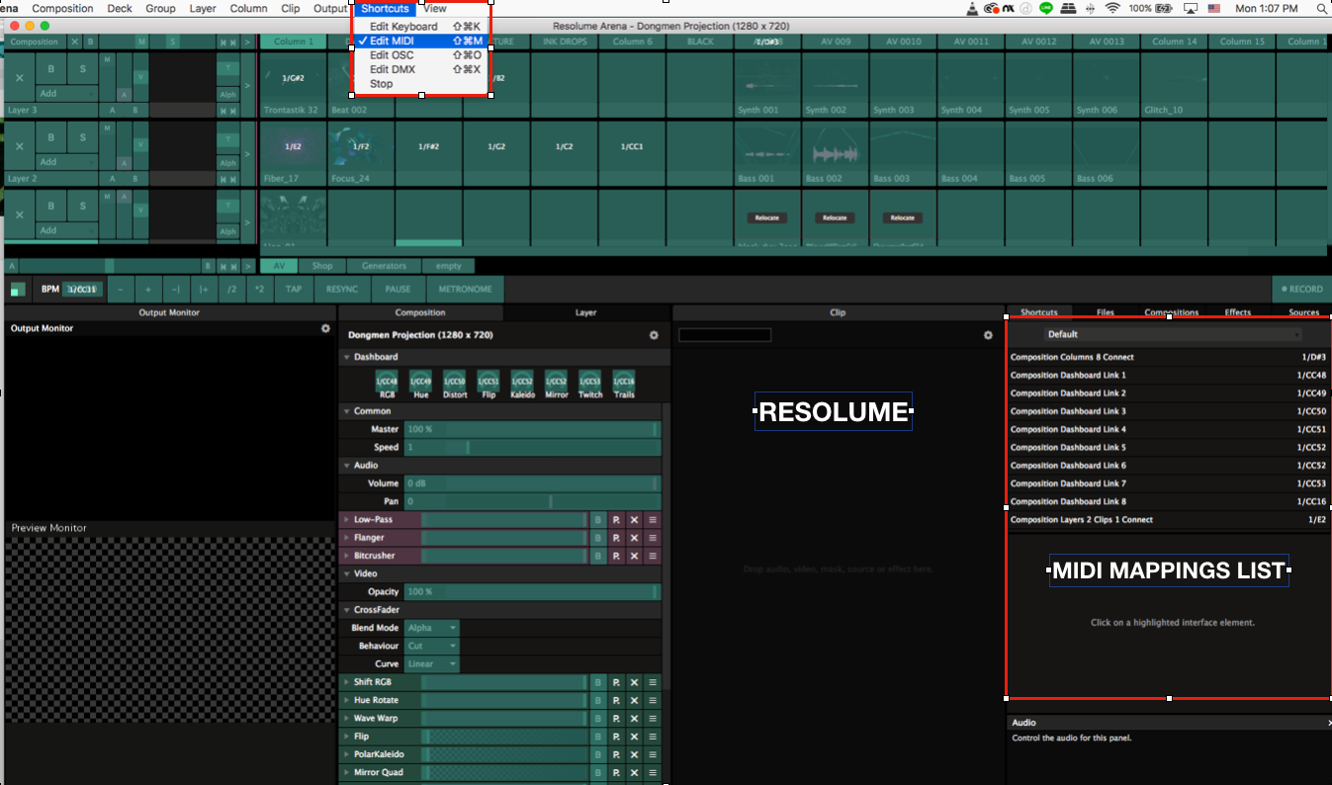Clear Layer 3 with its X button
This screenshot has height=785, width=1332.
coord(20,77)
